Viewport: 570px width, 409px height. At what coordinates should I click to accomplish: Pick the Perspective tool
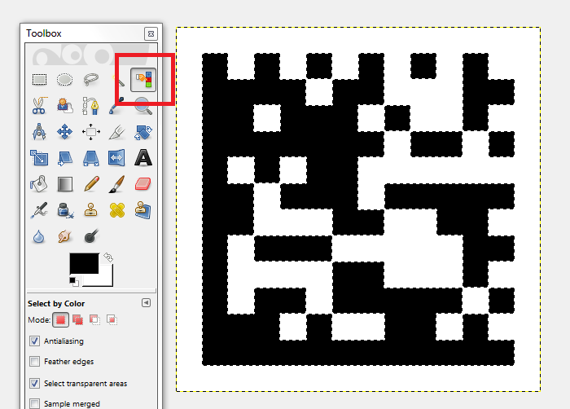(x=91, y=158)
